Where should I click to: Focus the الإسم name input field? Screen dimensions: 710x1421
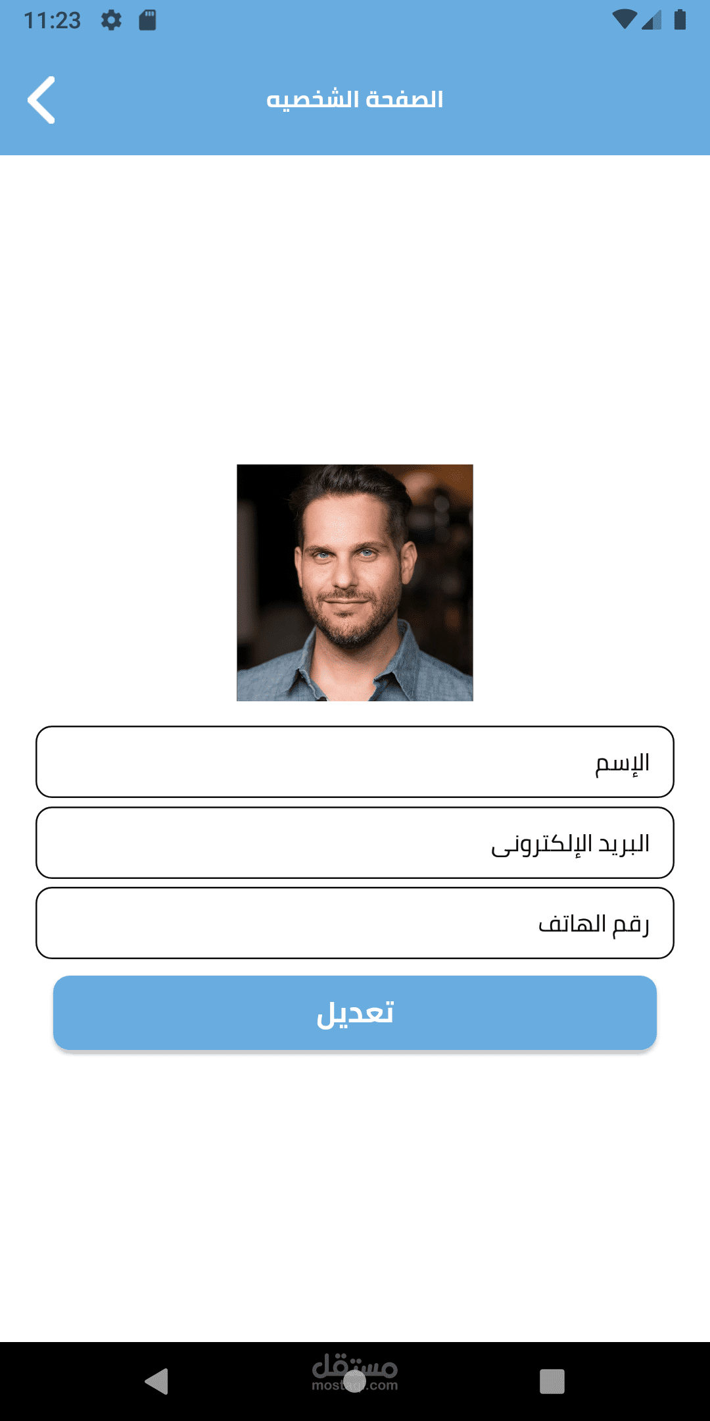(355, 762)
